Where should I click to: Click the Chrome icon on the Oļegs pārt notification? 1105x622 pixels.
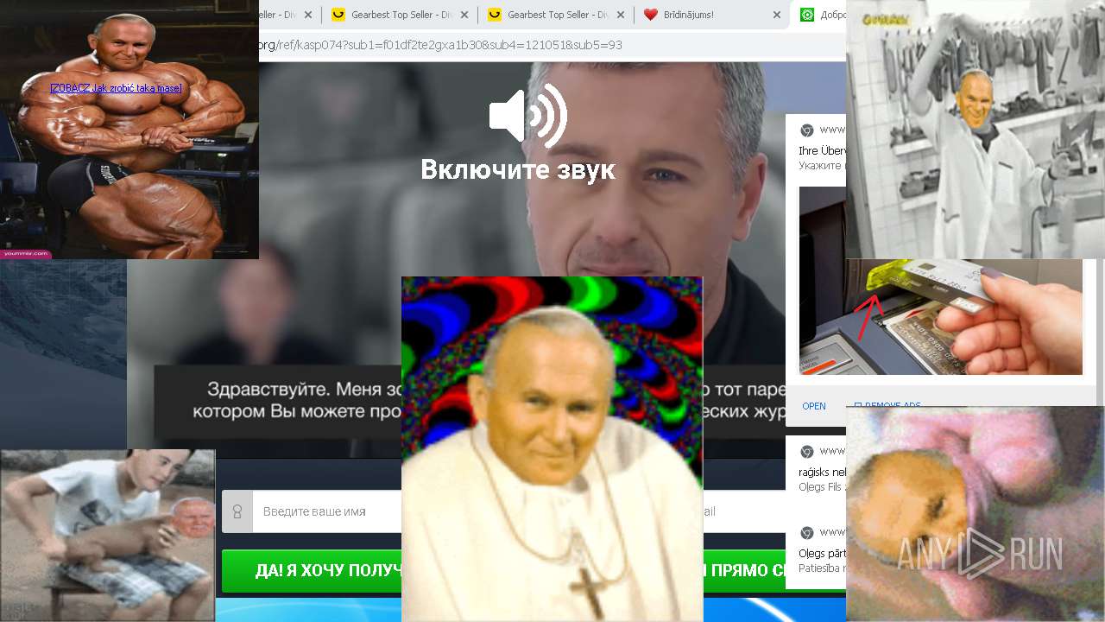(x=806, y=533)
